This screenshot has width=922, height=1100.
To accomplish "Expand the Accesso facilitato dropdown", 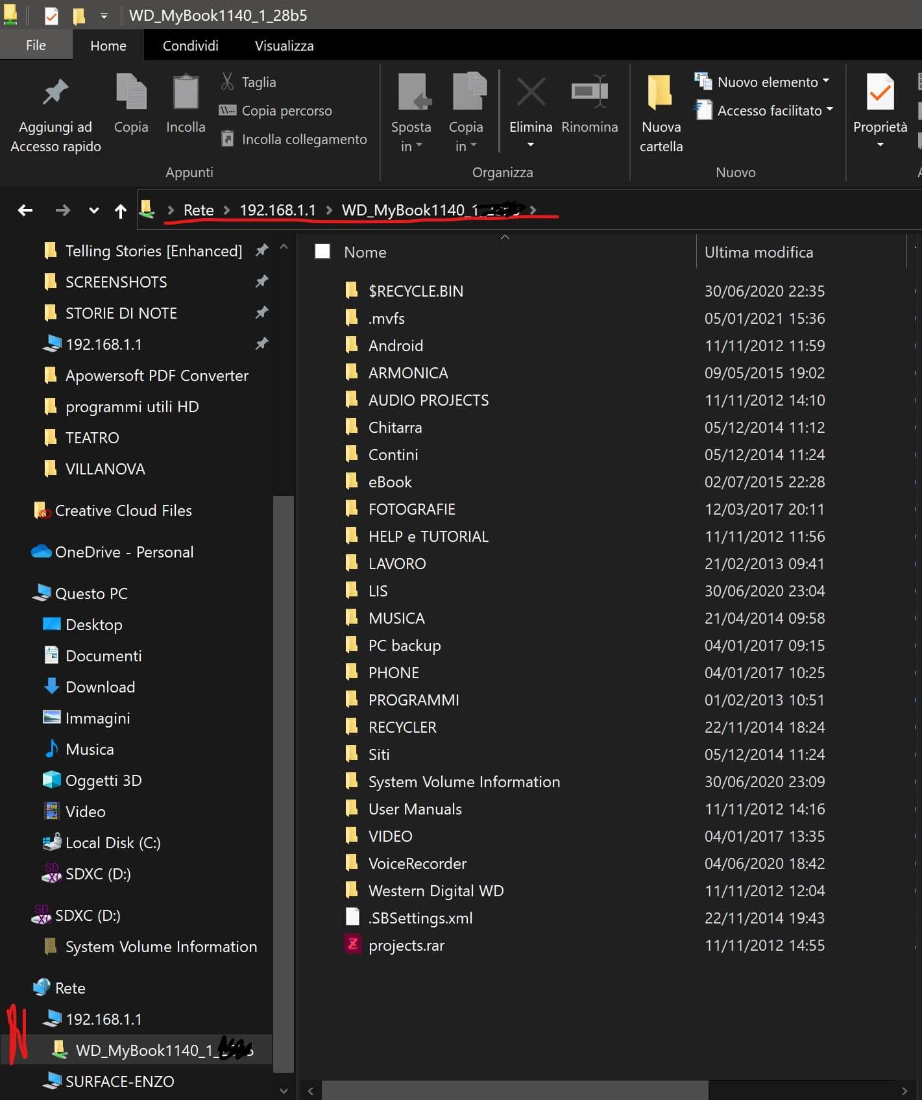I will (830, 110).
